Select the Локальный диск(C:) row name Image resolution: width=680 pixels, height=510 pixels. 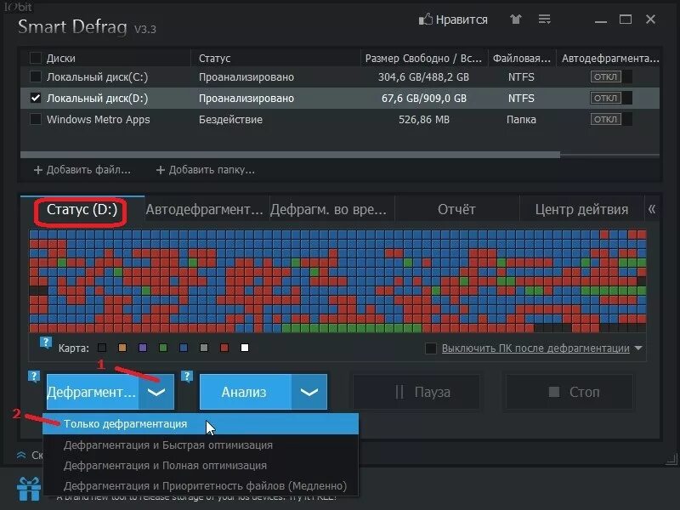[x=97, y=77]
